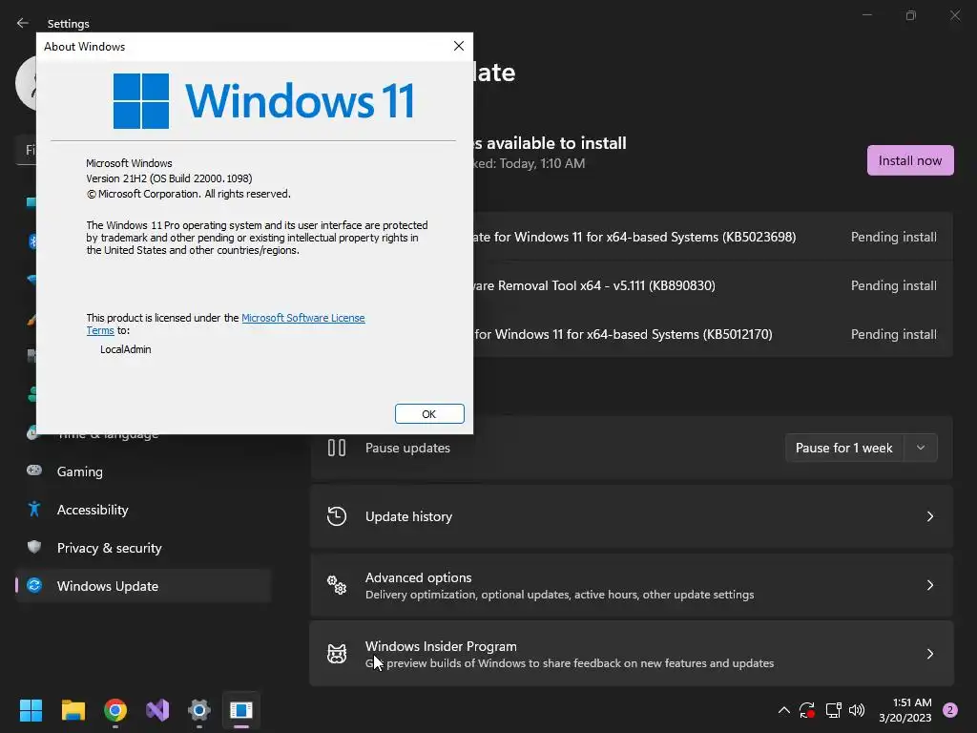The height and width of the screenshot is (733, 977).
Task: Select Accessibility in Settings sidebar
Action: (143, 510)
